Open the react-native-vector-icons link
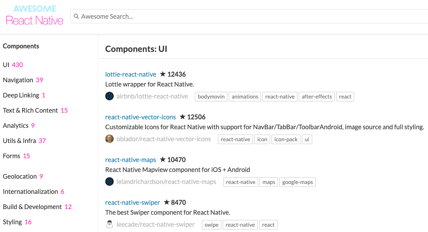Screen dimensions: 428x232 point(141,117)
